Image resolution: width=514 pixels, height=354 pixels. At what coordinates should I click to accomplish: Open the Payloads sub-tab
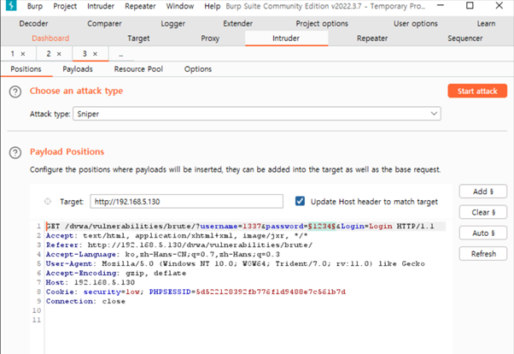coord(78,69)
